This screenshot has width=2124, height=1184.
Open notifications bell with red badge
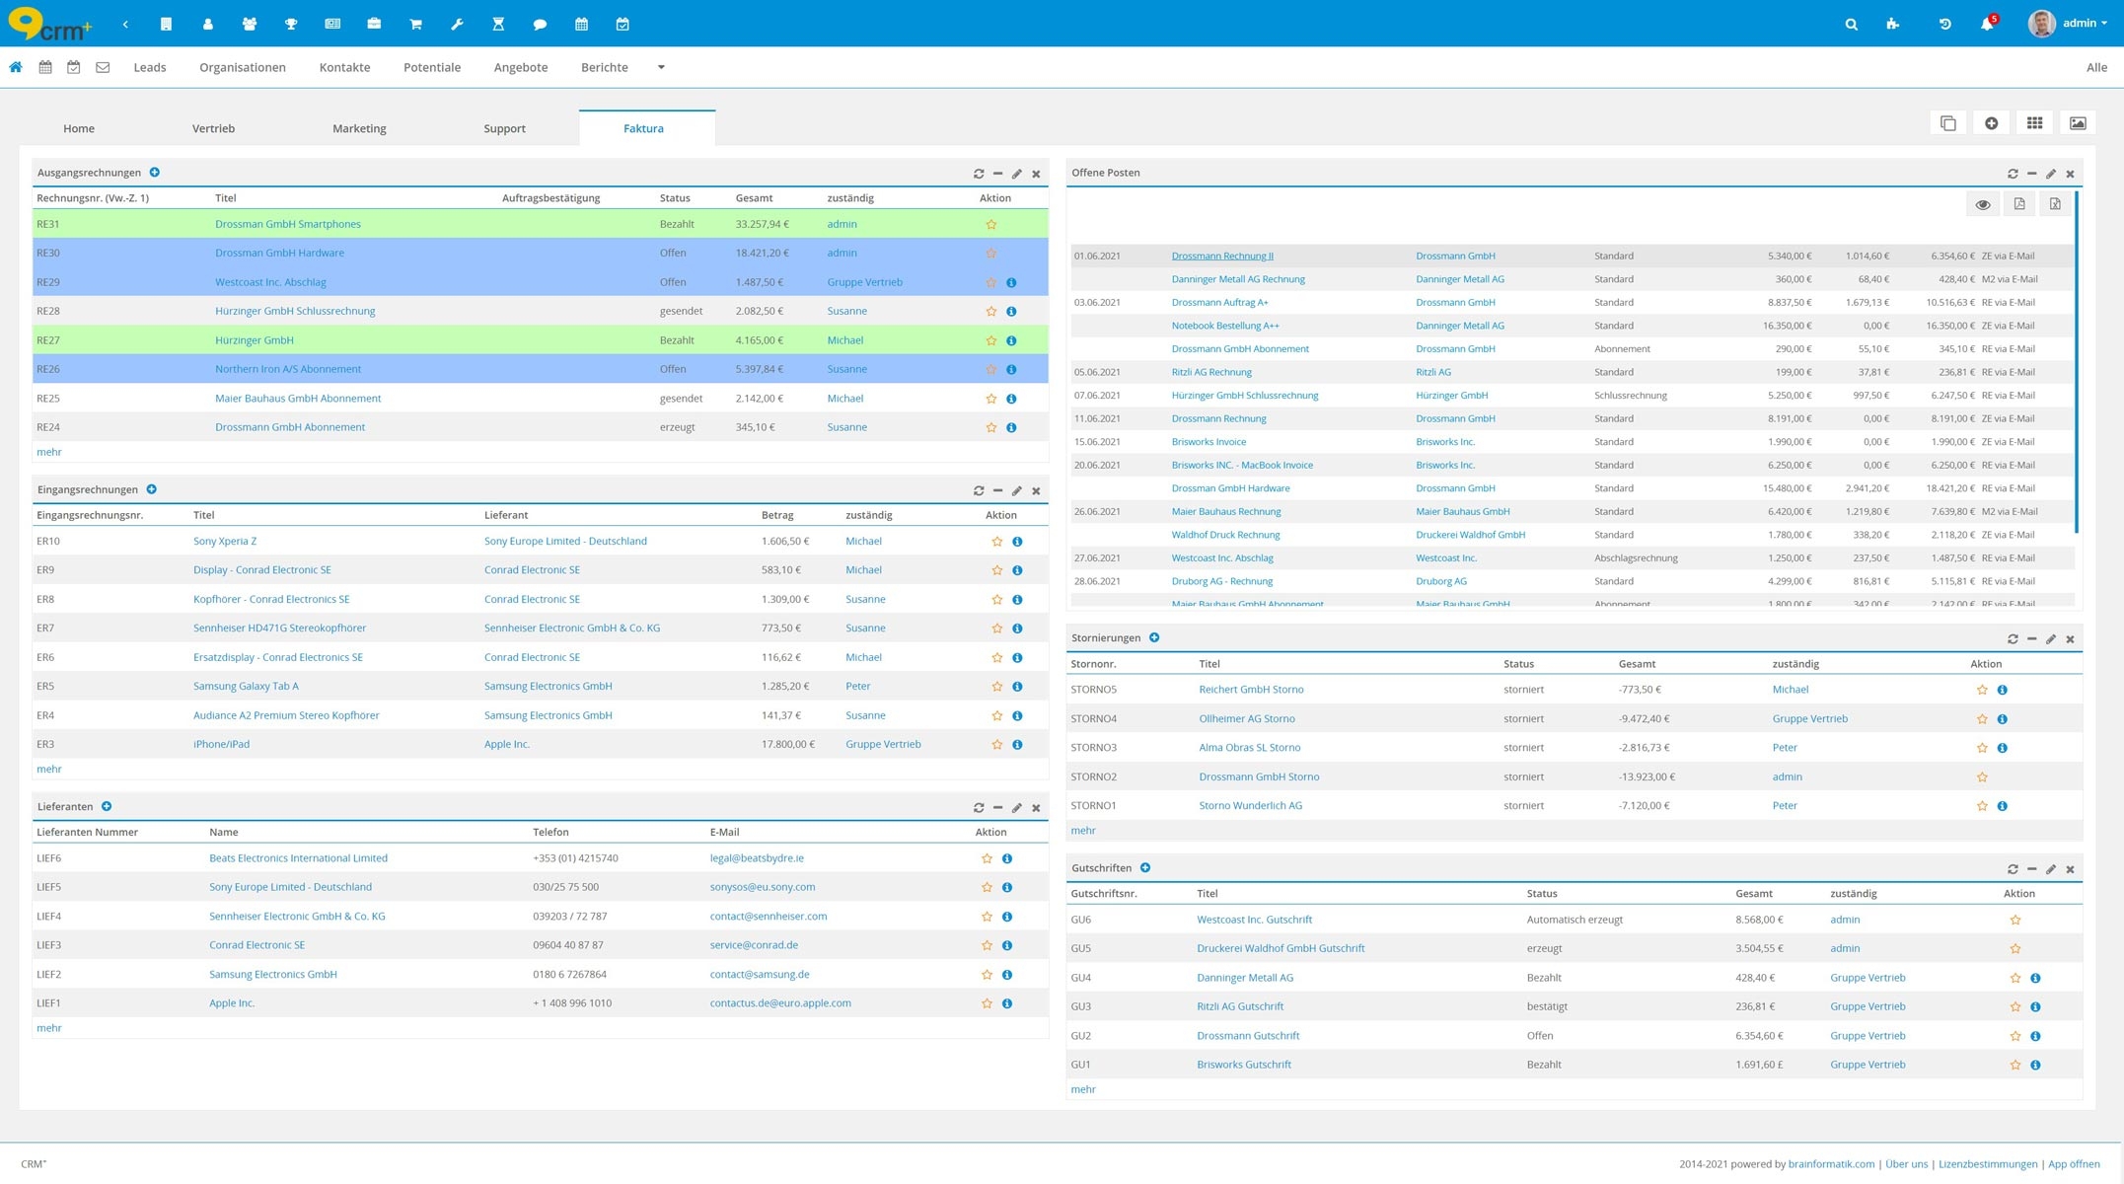click(1987, 24)
